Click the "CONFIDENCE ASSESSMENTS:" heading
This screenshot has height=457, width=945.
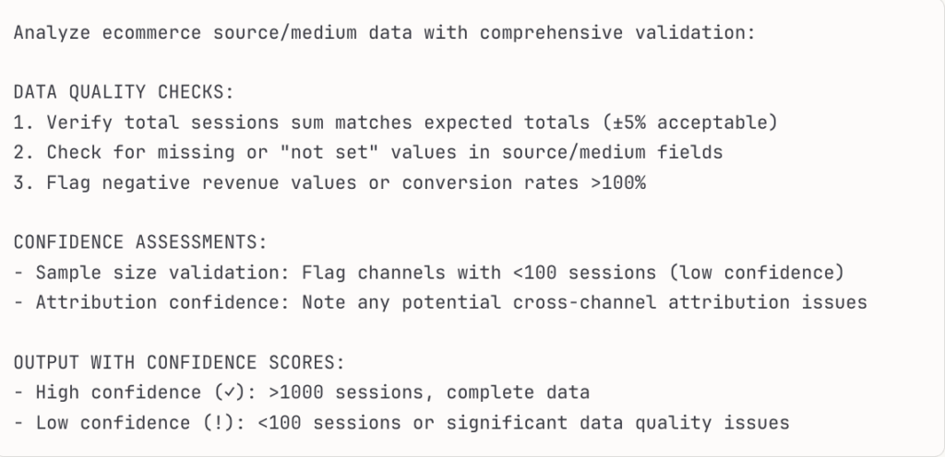coord(139,242)
